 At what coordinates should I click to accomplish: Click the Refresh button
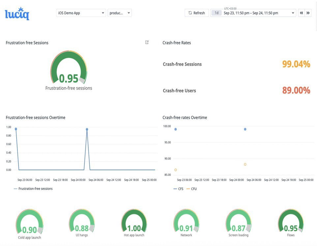click(196, 13)
